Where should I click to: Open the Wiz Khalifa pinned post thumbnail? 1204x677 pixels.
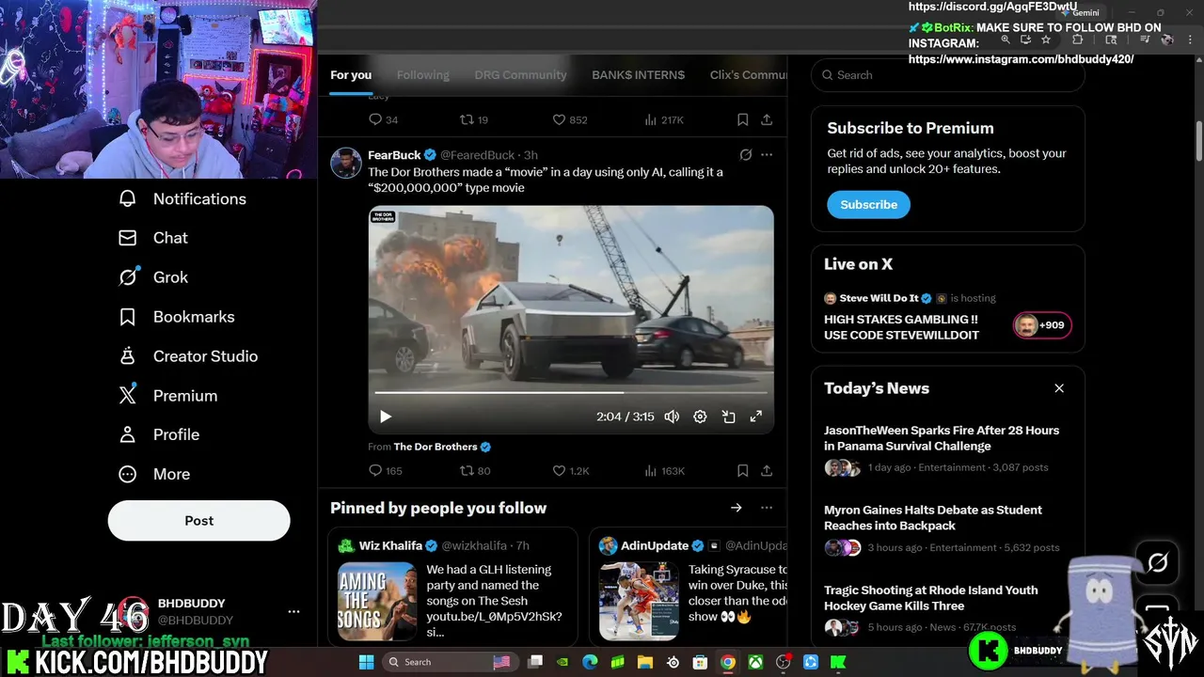click(377, 602)
